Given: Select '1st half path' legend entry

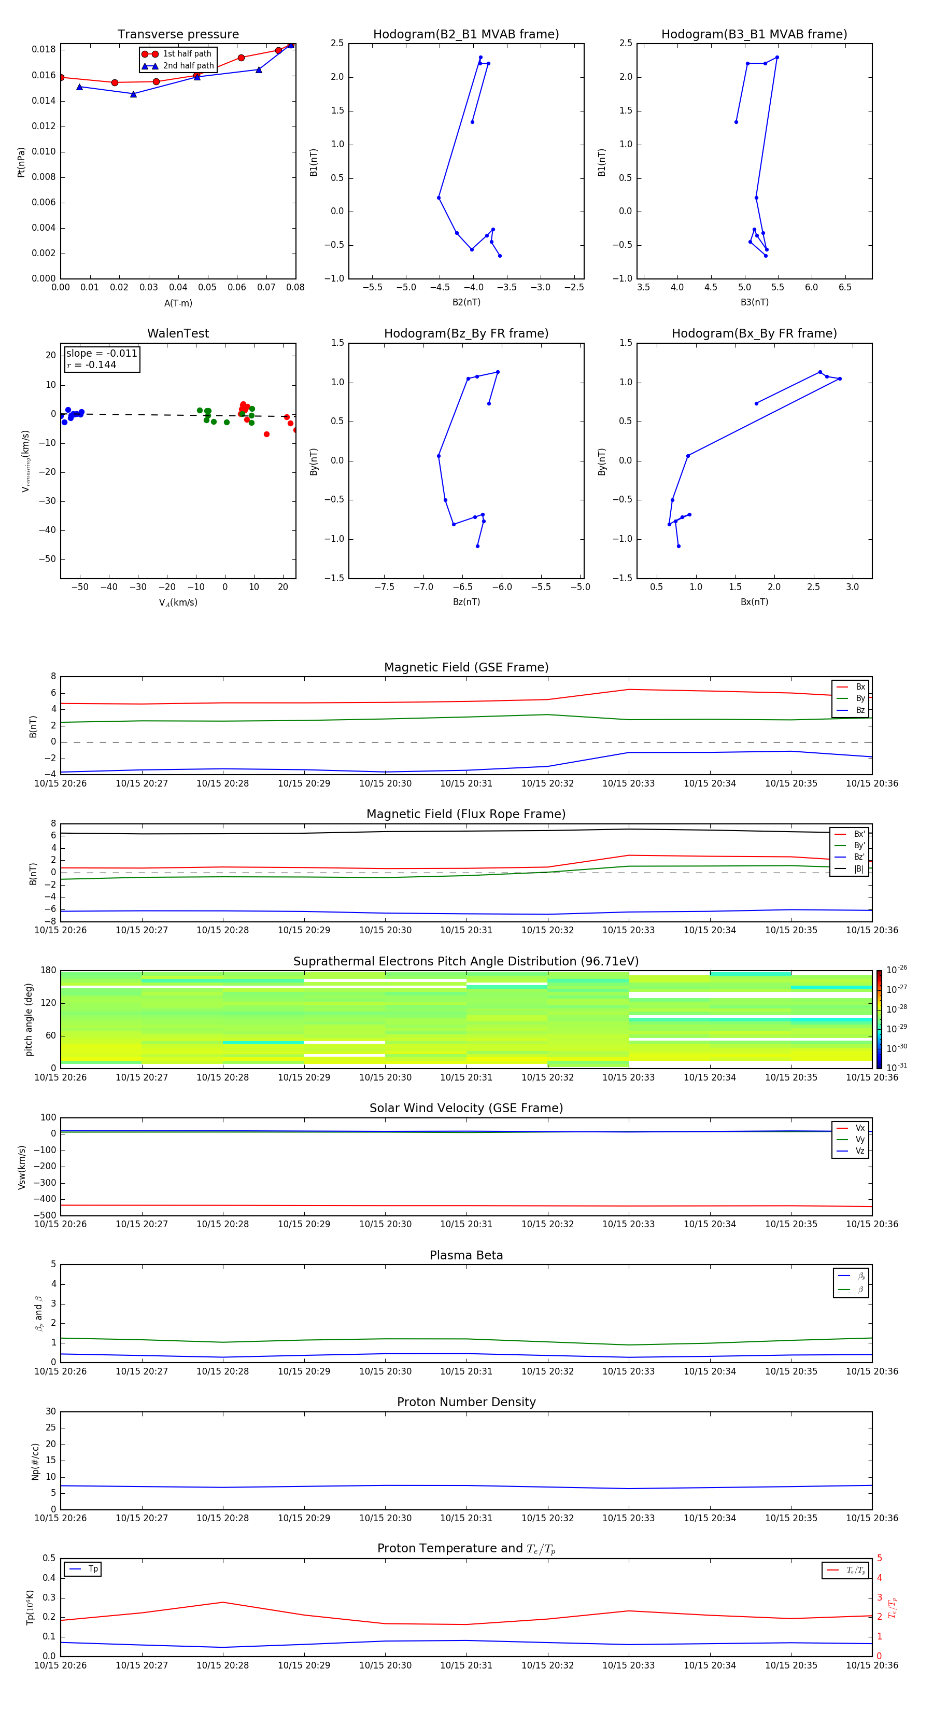Looking at the screenshot, I should pyautogui.click(x=177, y=54).
